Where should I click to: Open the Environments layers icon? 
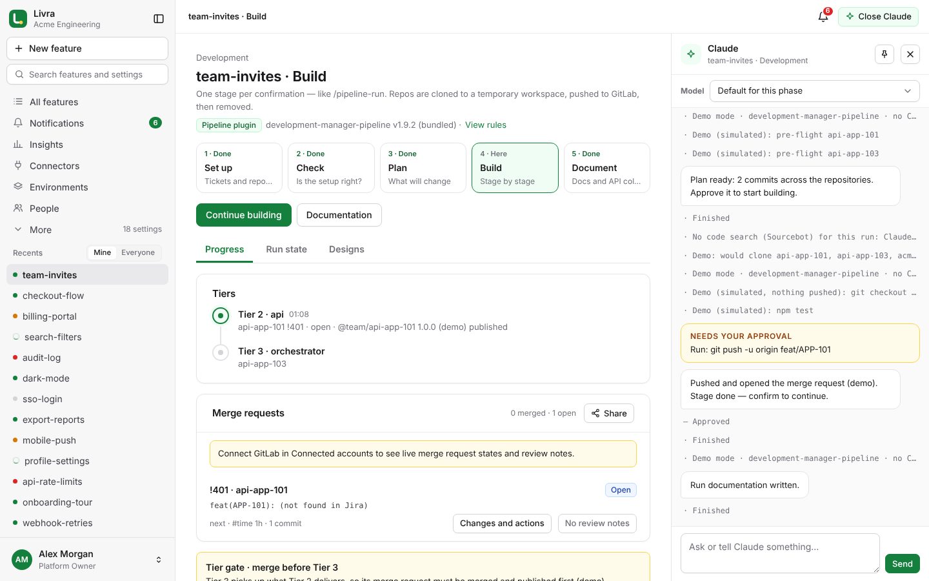(x=18, y=187)
